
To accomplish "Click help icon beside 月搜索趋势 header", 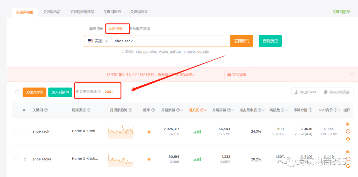I will point(130,110).
